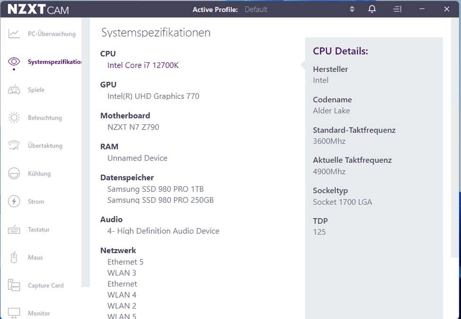Click the 3600Mhz standard clock value
The height and width of the screenshot is (319, 461).
click(x=329, y=141)
